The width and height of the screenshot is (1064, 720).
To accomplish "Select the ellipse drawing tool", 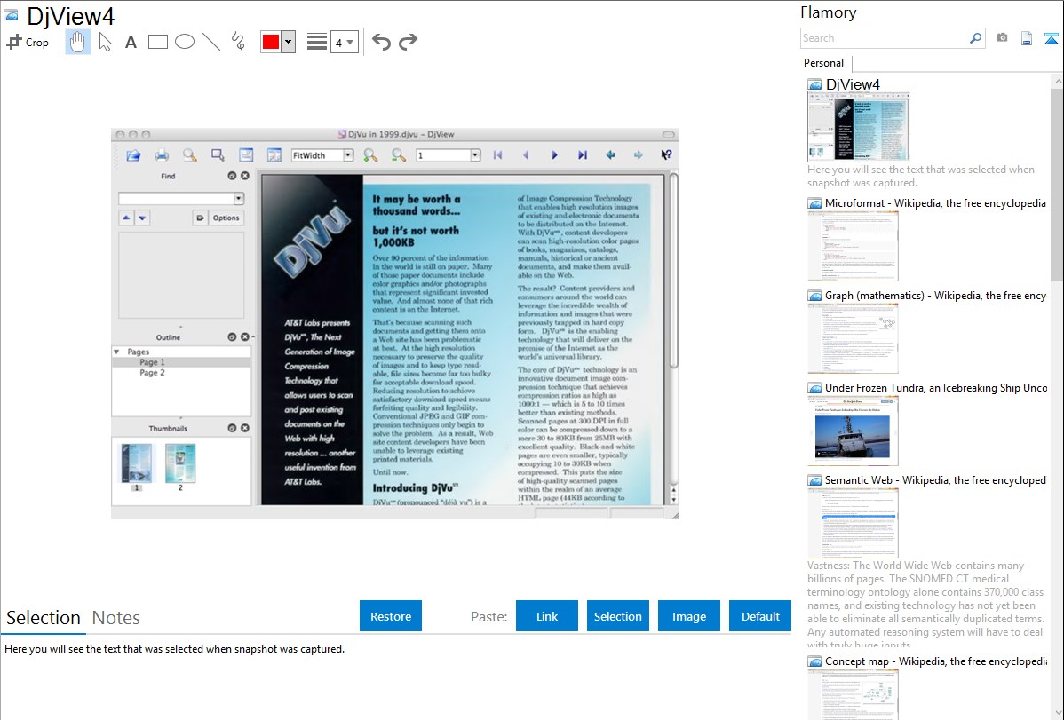I will tap(185, 42).
